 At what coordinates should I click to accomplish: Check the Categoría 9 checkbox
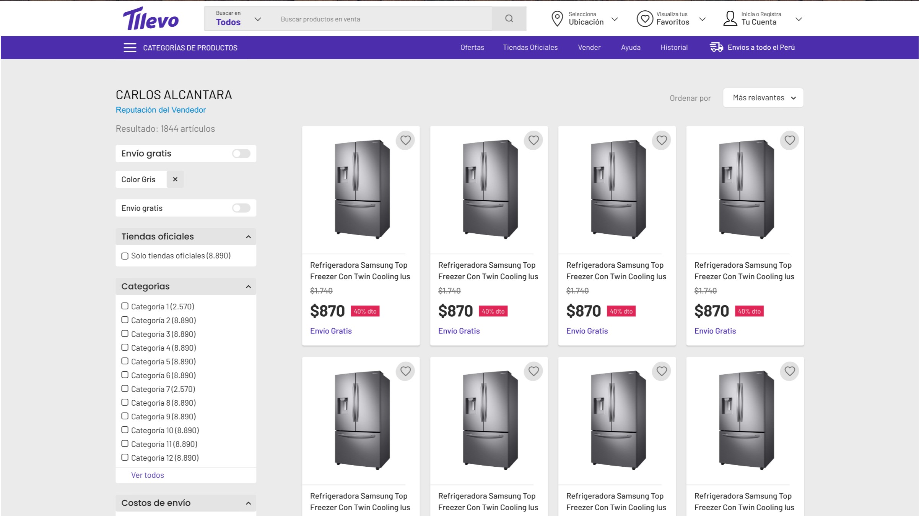click(x=125, y=416)
